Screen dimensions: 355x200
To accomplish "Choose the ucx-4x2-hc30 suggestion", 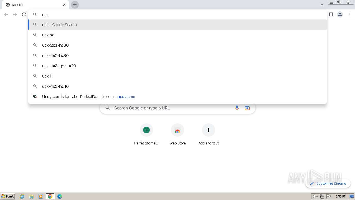I will pos(177,56).
